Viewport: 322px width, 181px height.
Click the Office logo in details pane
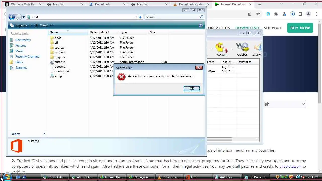[16, 146]
